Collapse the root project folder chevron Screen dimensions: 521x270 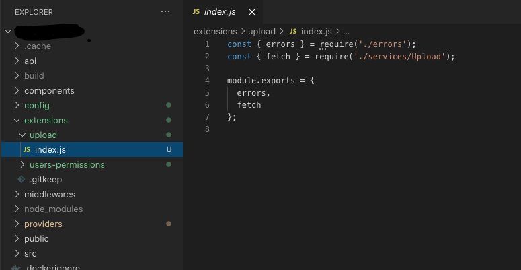coord(8,31)
